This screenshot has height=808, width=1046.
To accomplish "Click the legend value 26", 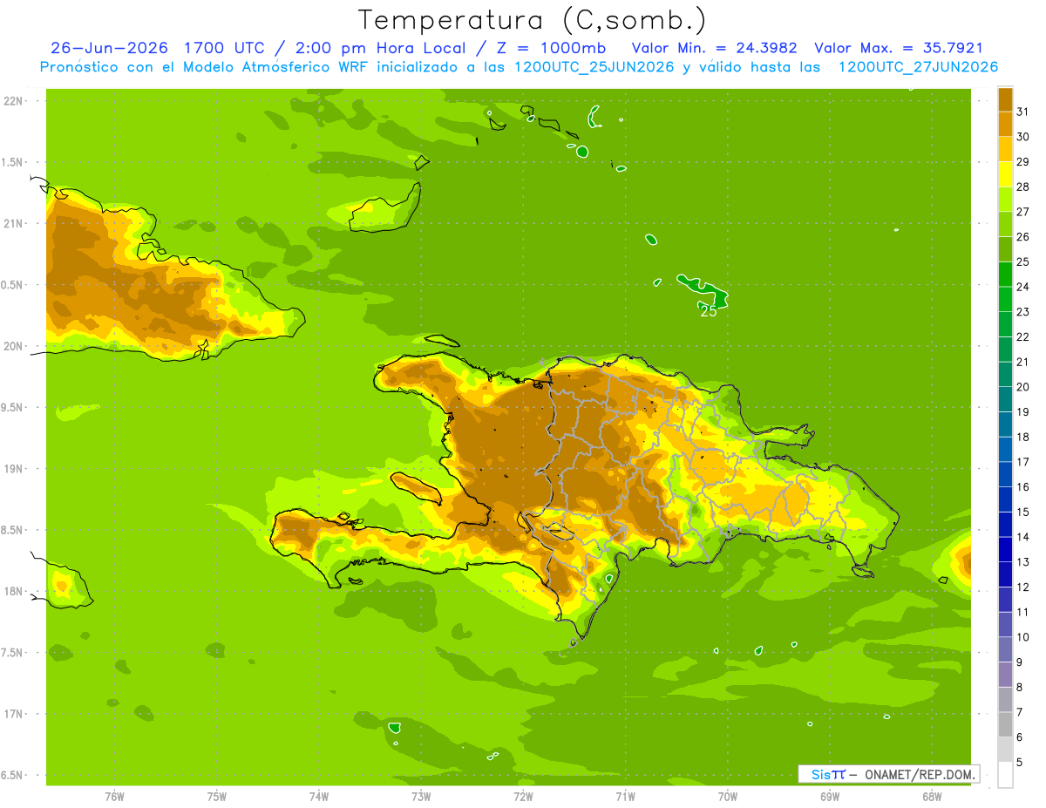I will tap(1023, 236).
